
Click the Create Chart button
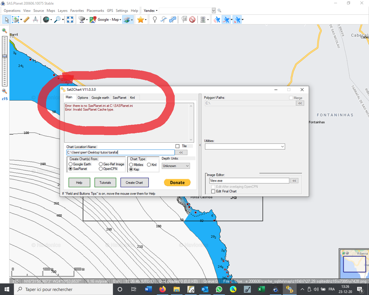click(x=134, y=183)
